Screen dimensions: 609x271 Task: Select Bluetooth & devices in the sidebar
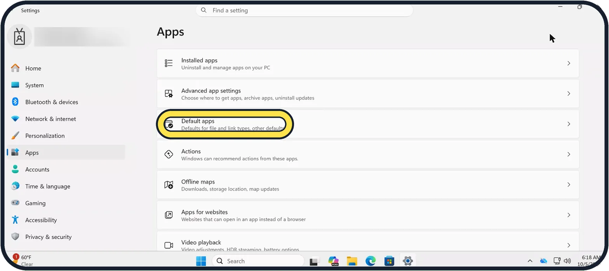coord(66,102)
